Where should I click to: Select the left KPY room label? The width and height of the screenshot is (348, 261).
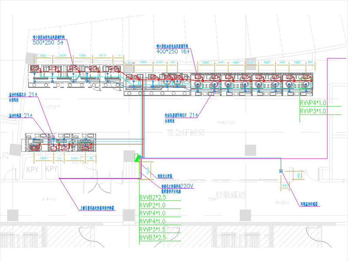click(33, 168)
